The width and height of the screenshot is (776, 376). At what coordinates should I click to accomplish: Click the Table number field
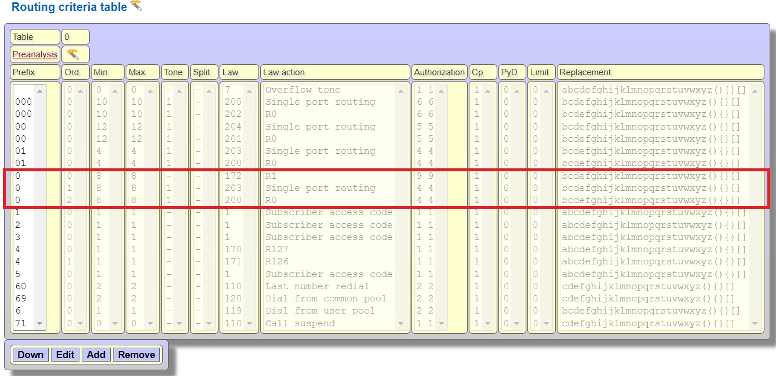point(75,37)
